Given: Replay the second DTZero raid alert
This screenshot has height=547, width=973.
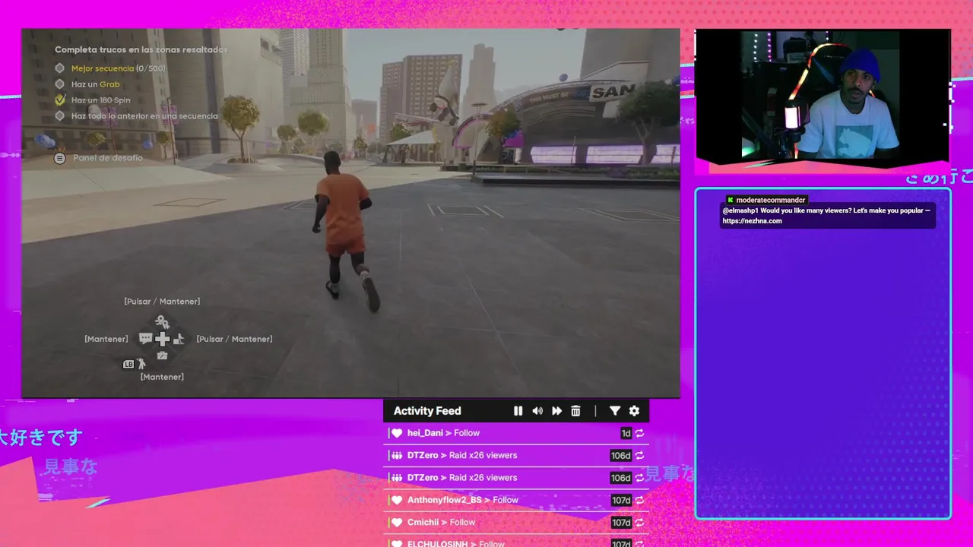Looking at the screenshot, I should click(640, 478).
